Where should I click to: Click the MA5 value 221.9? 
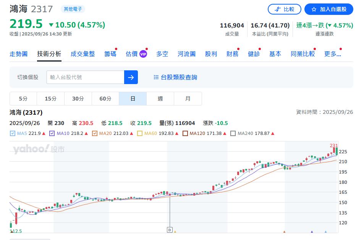pos(35,133)
